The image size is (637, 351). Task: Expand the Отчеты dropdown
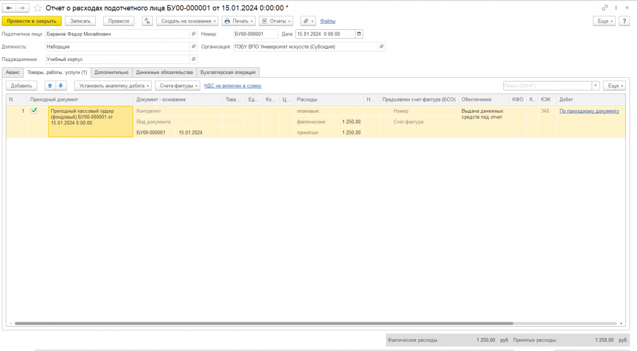point(276,21)
